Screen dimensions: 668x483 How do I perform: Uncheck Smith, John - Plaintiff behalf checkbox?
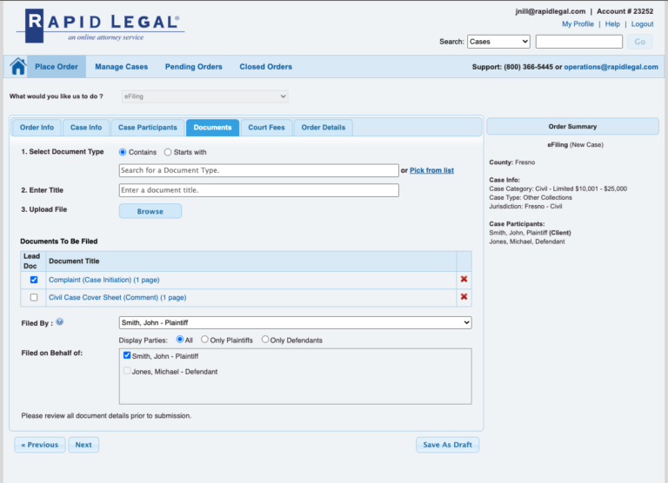[127, 355]
